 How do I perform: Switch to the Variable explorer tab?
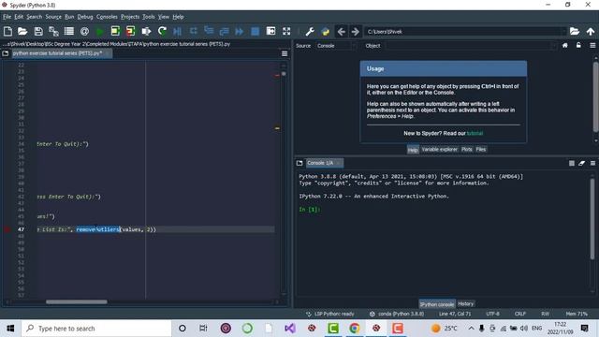pyautogui.click(x=439, y=150)
